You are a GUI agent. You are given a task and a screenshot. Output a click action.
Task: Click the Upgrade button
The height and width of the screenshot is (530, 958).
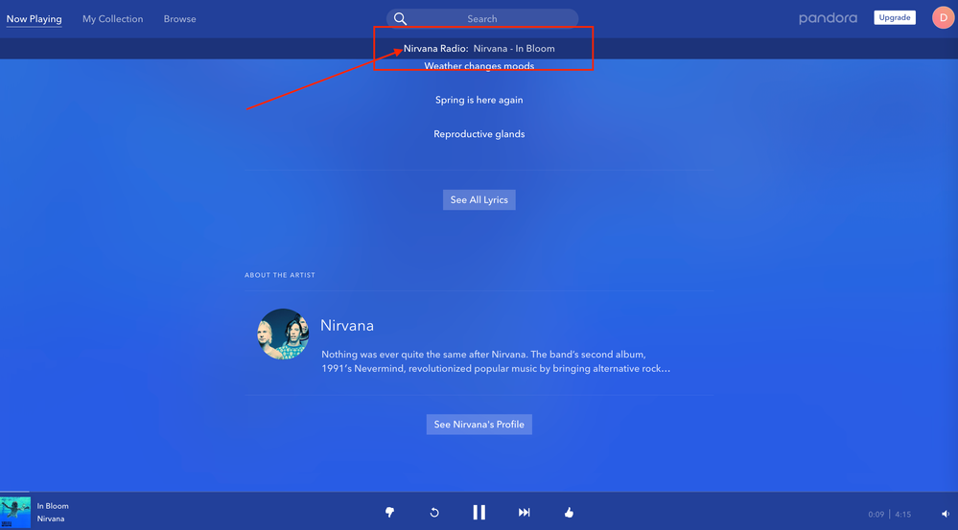point(894,18)
